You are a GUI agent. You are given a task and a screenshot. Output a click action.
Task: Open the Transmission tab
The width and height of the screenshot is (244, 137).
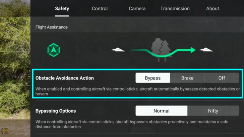175,9
